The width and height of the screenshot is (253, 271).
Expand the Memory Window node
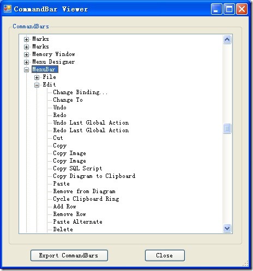coord(27,54)
